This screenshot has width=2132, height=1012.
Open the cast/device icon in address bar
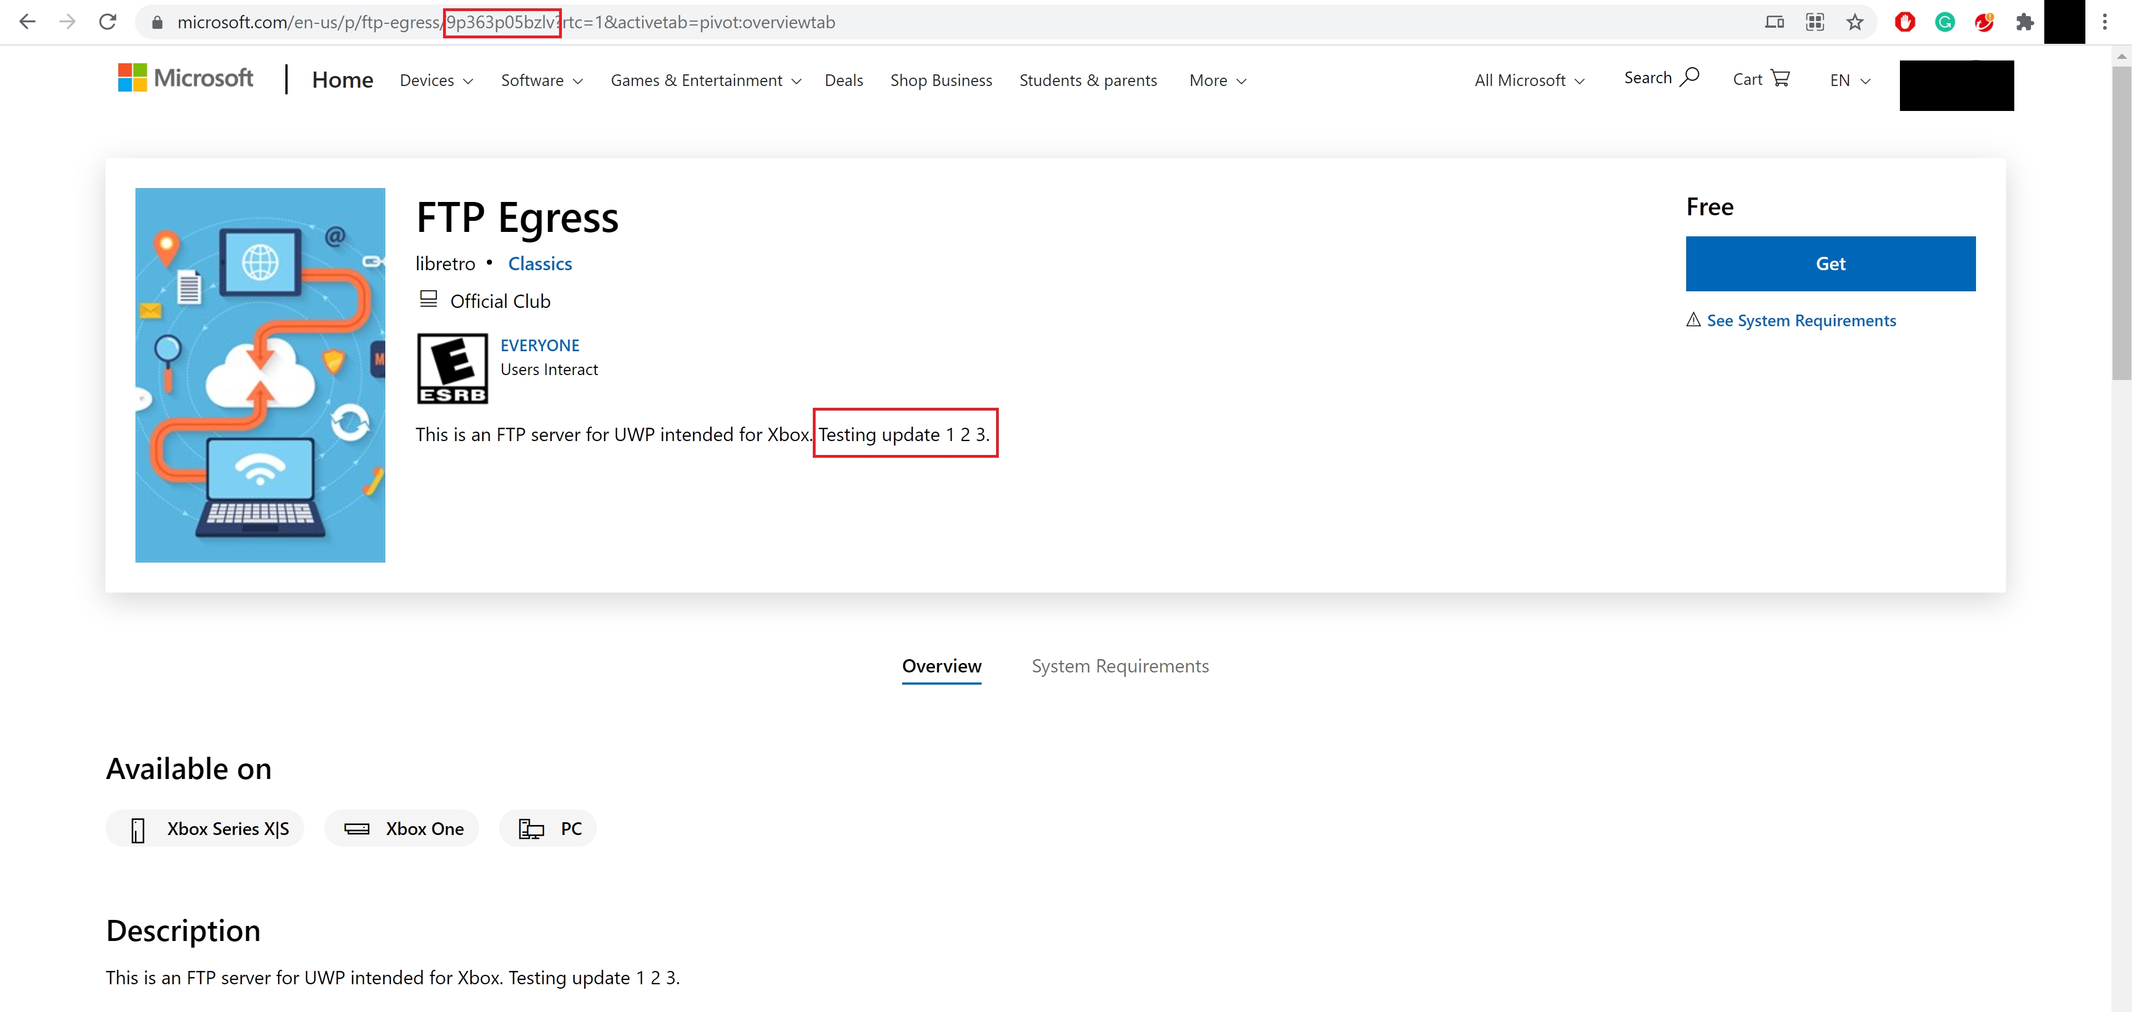pyautogui.click(x=1774, y=22)
